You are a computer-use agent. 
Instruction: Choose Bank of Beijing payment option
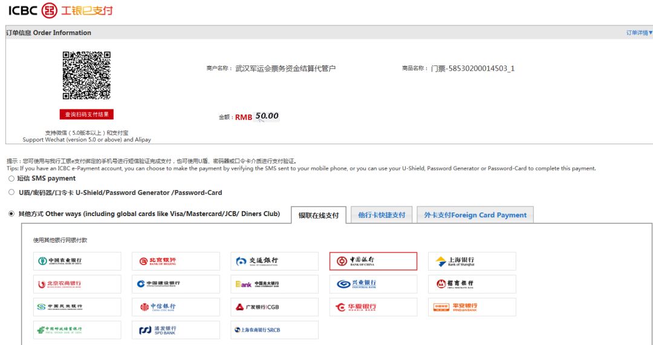point(176,261)
